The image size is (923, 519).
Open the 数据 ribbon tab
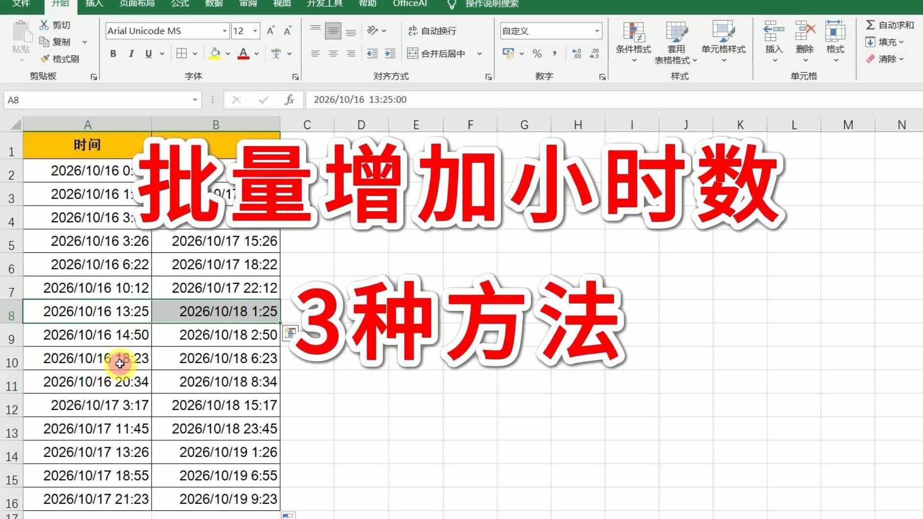point(214,4)
